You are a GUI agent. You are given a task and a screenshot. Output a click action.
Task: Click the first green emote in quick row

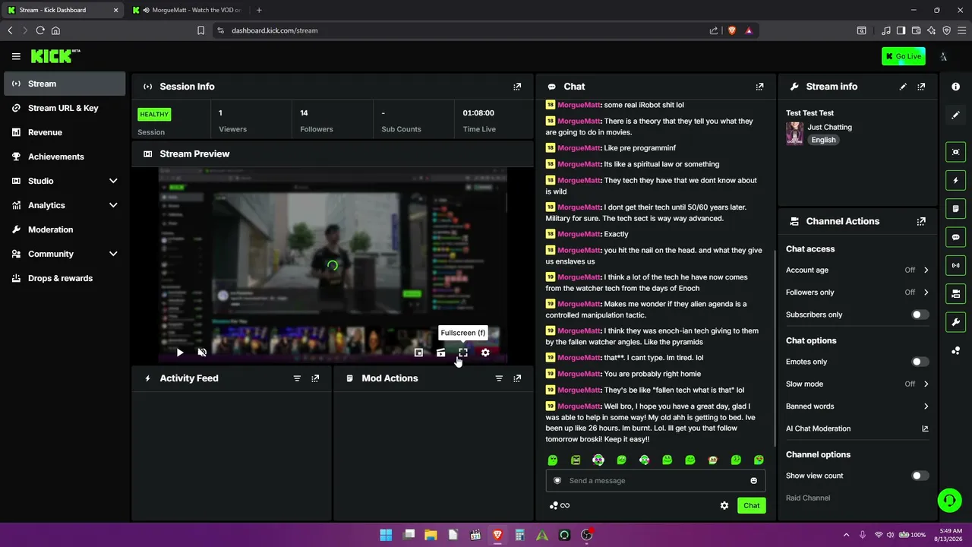[553, 460]
